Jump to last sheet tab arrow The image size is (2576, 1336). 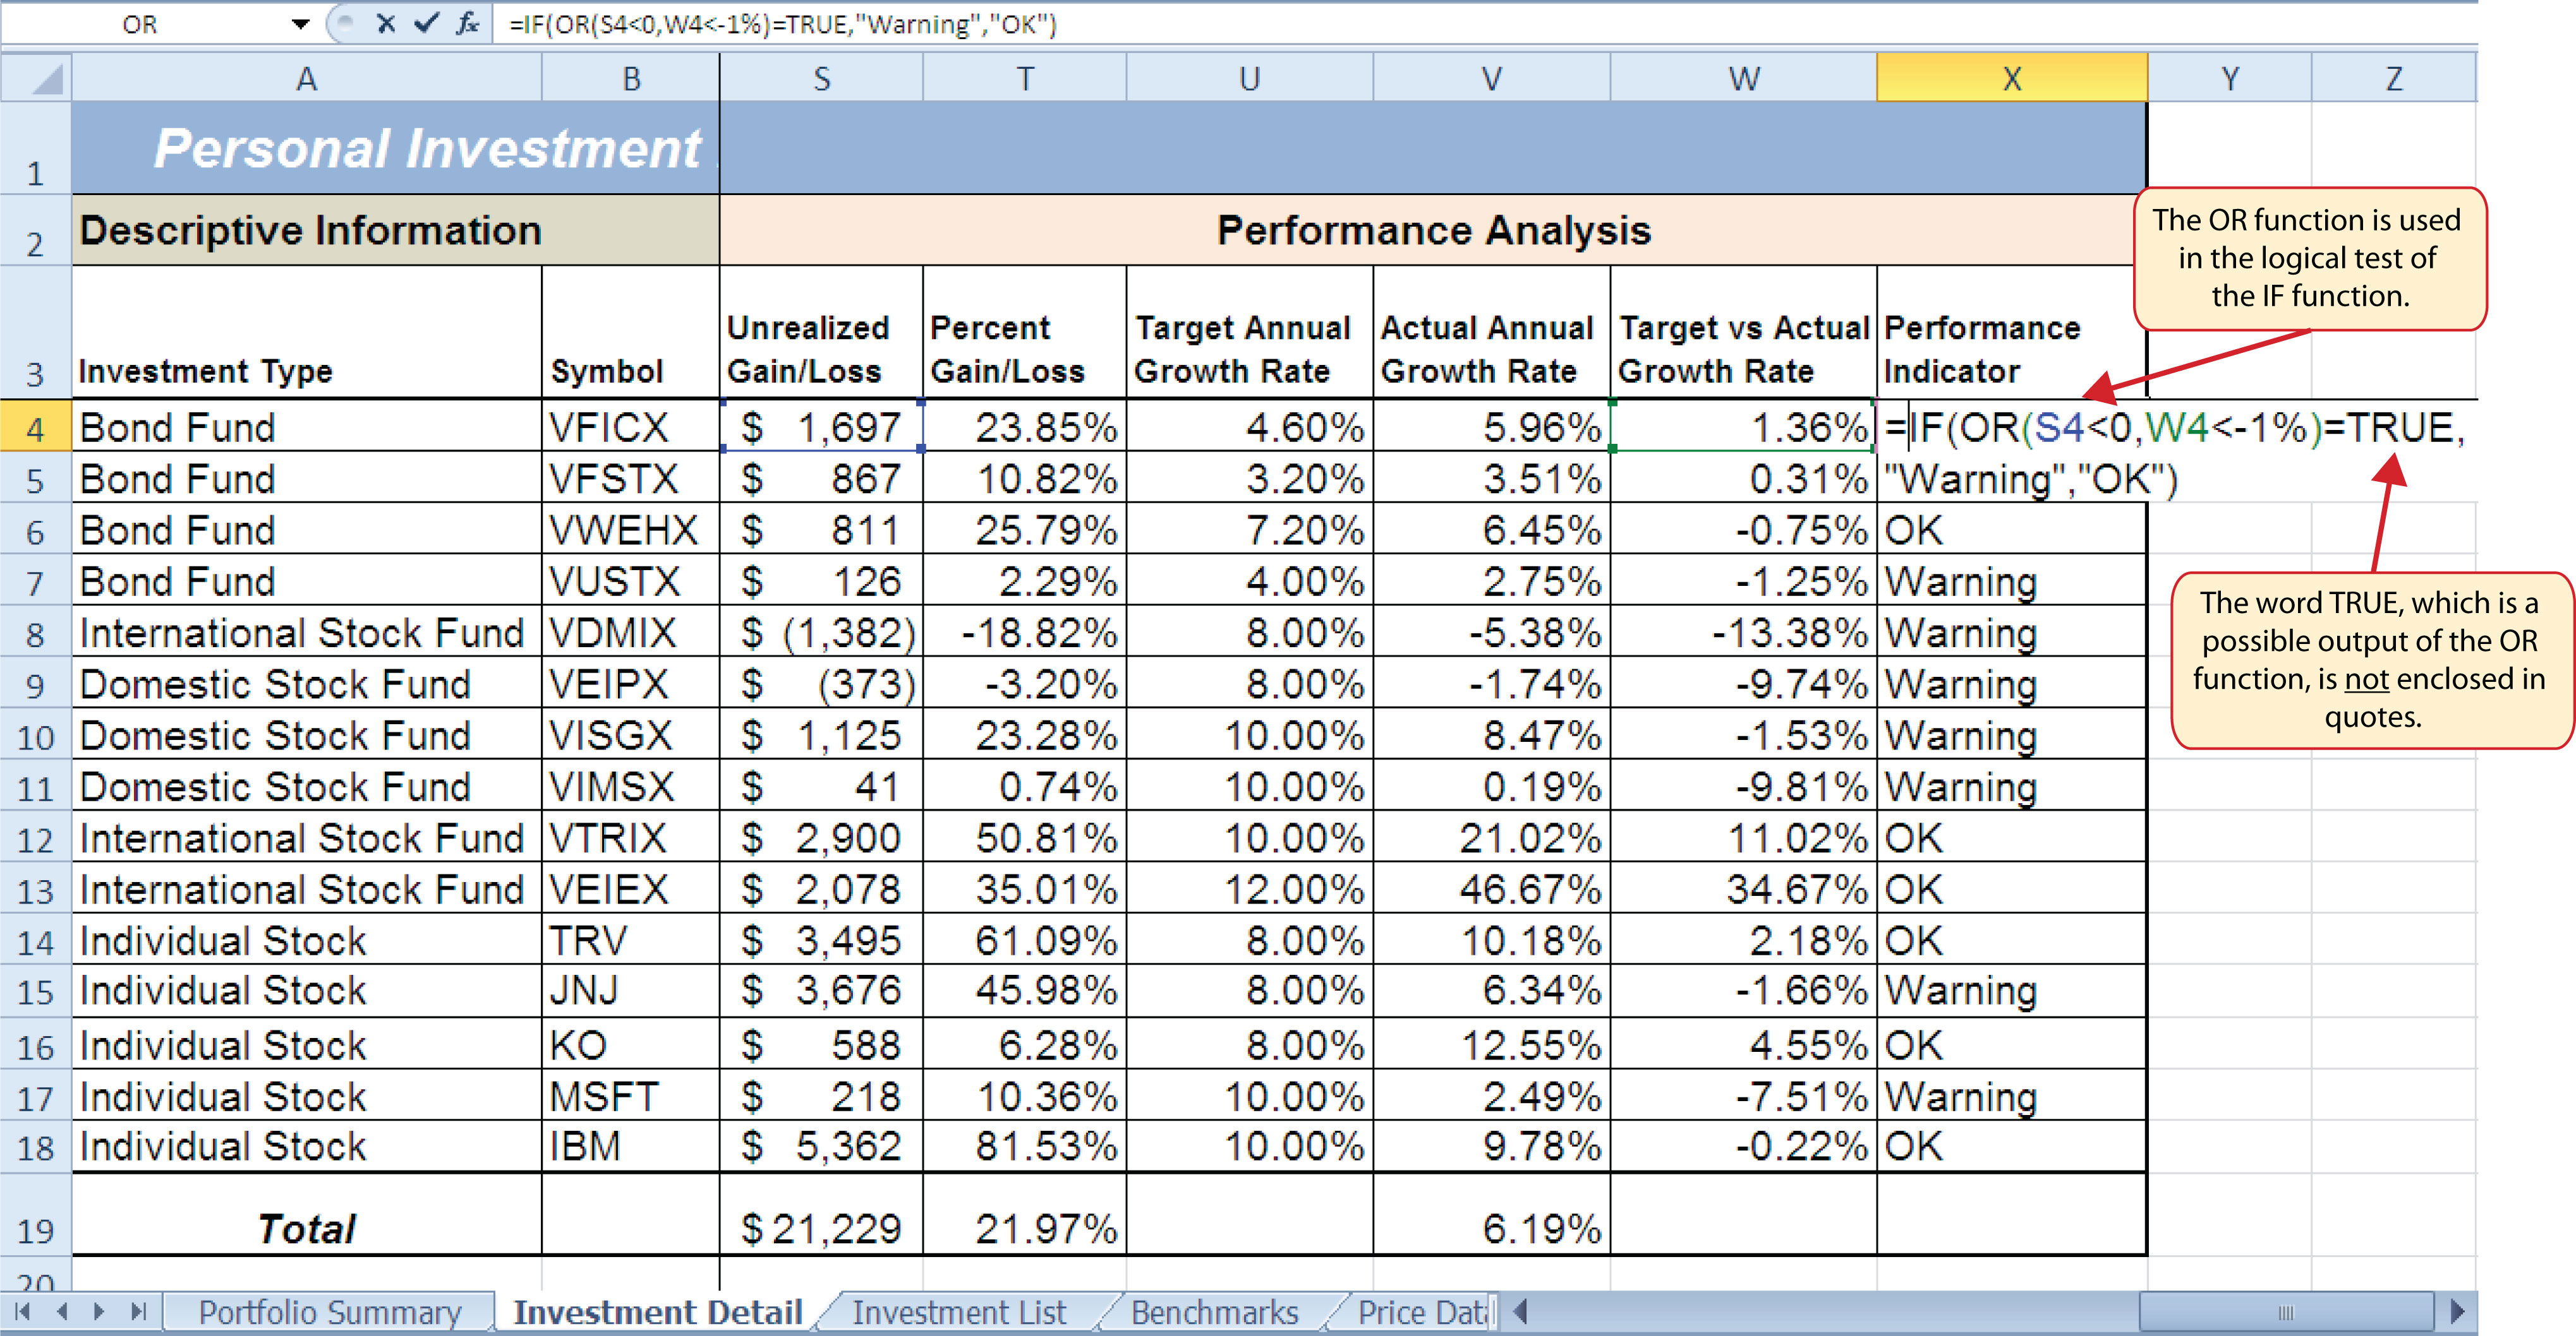(x=139, y=1311)
